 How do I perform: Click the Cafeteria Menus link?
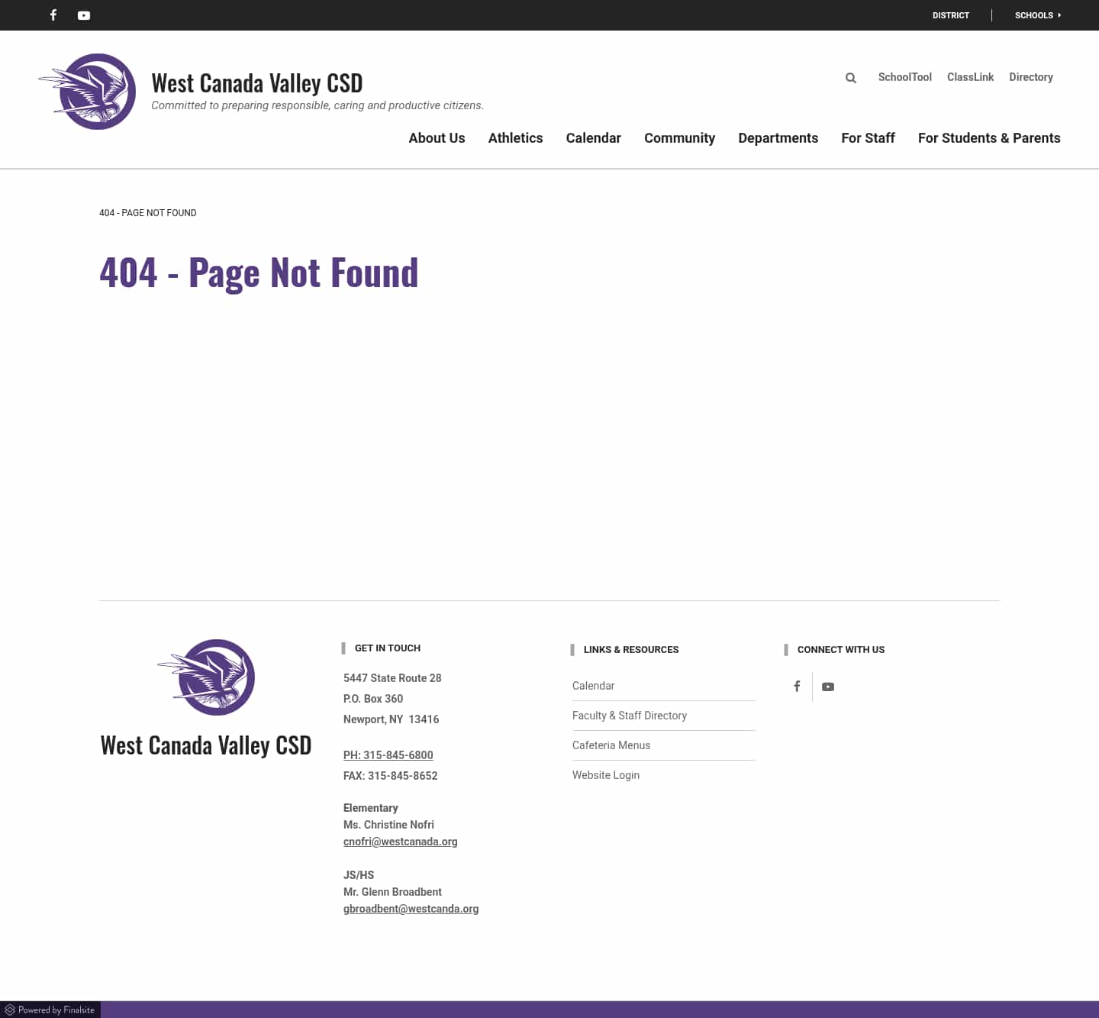[x=611, y=745]
